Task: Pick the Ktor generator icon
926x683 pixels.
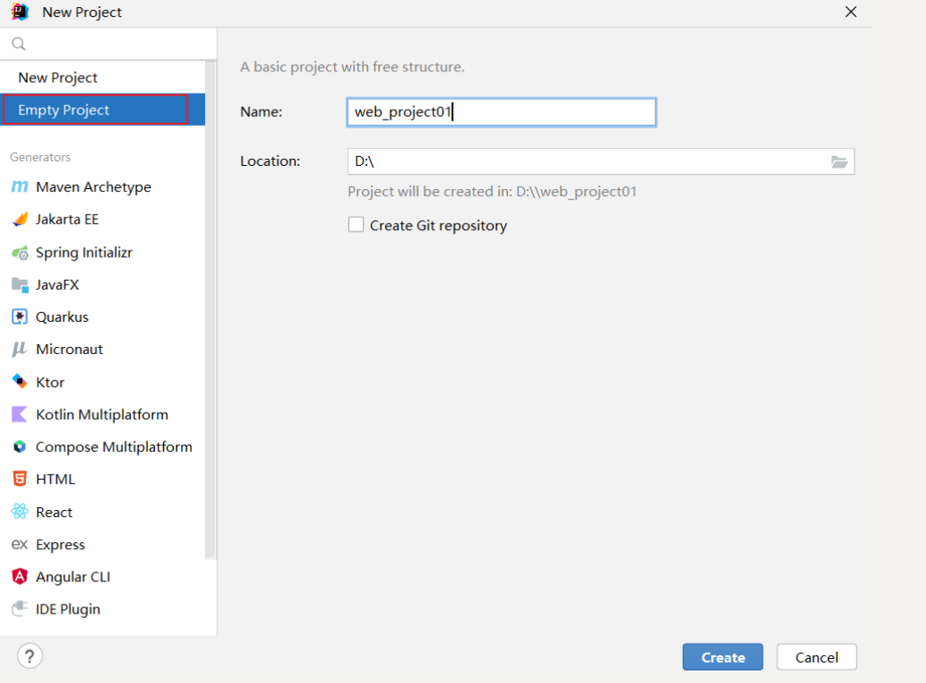Action: [x=19, y=382]
